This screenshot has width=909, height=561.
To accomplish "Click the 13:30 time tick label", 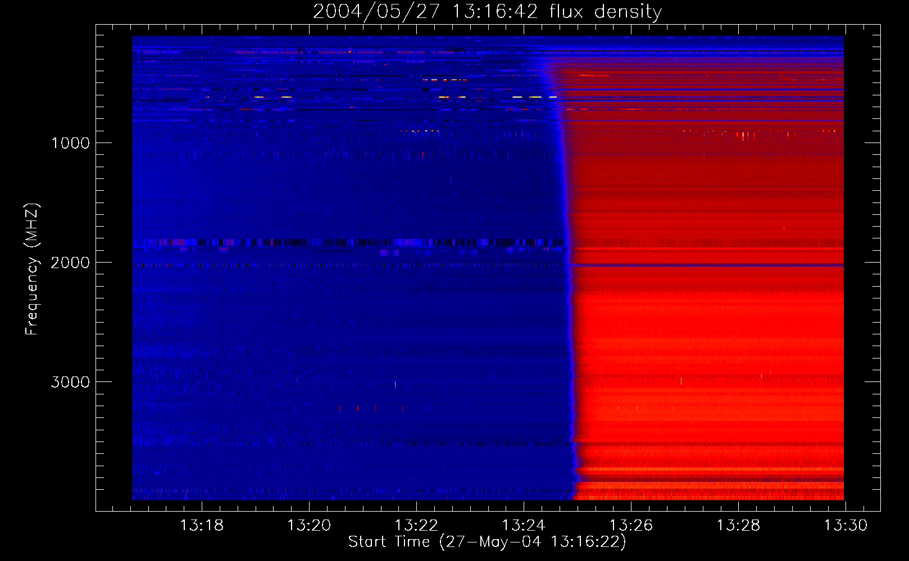I will (846, 526).
